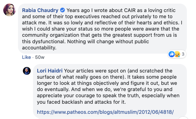The height and width of the screenshot is (119, 196).
Task: Click the partially visible reaction bubble on Lori's reply
Action: (183, 118)
